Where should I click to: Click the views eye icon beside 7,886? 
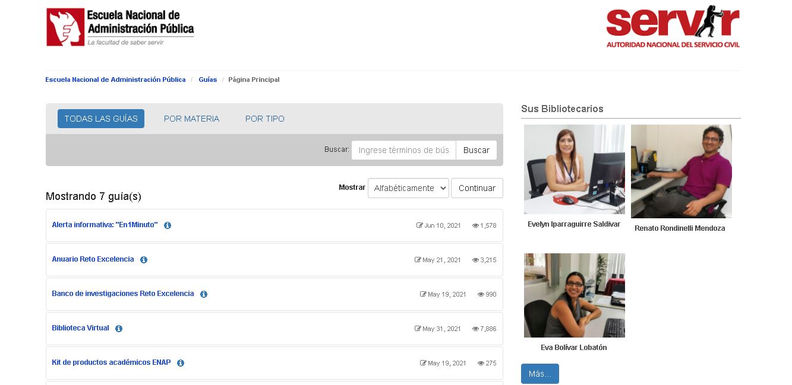pyautogui.click(x=475, y=329)
